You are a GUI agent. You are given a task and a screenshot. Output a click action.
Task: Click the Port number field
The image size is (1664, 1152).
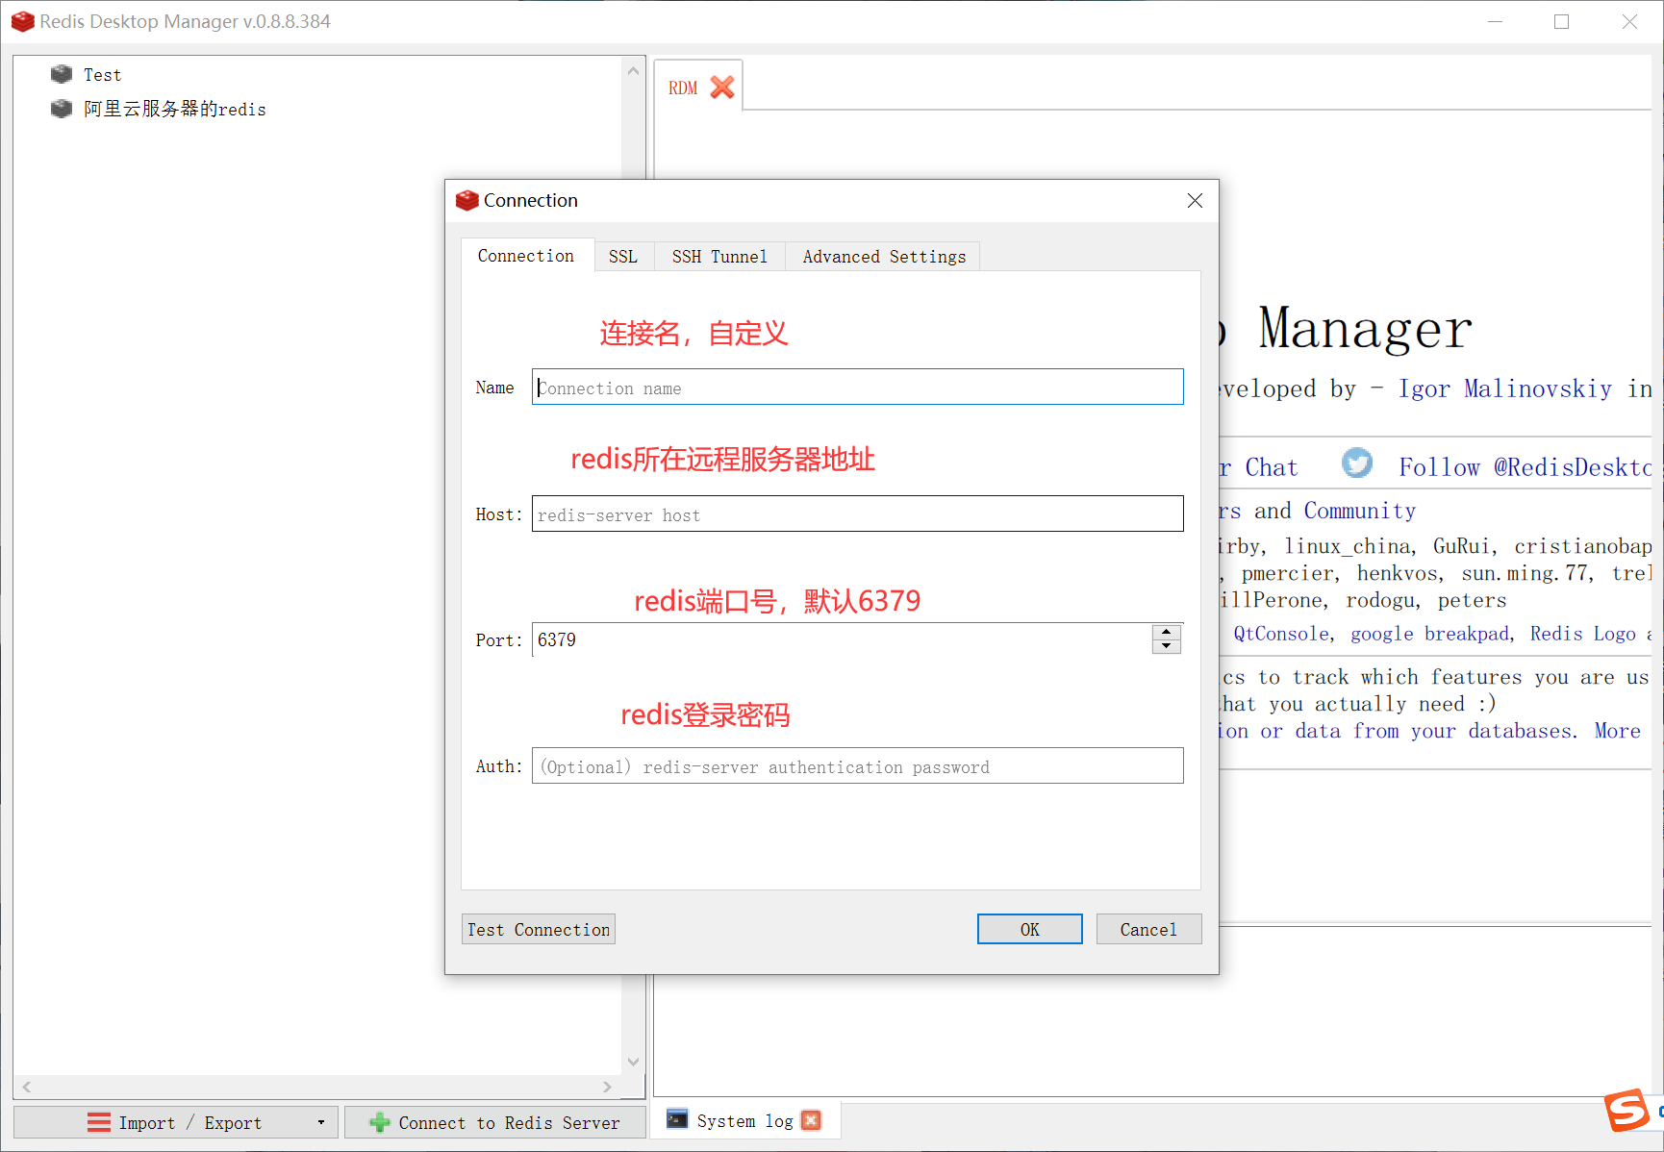841,639
